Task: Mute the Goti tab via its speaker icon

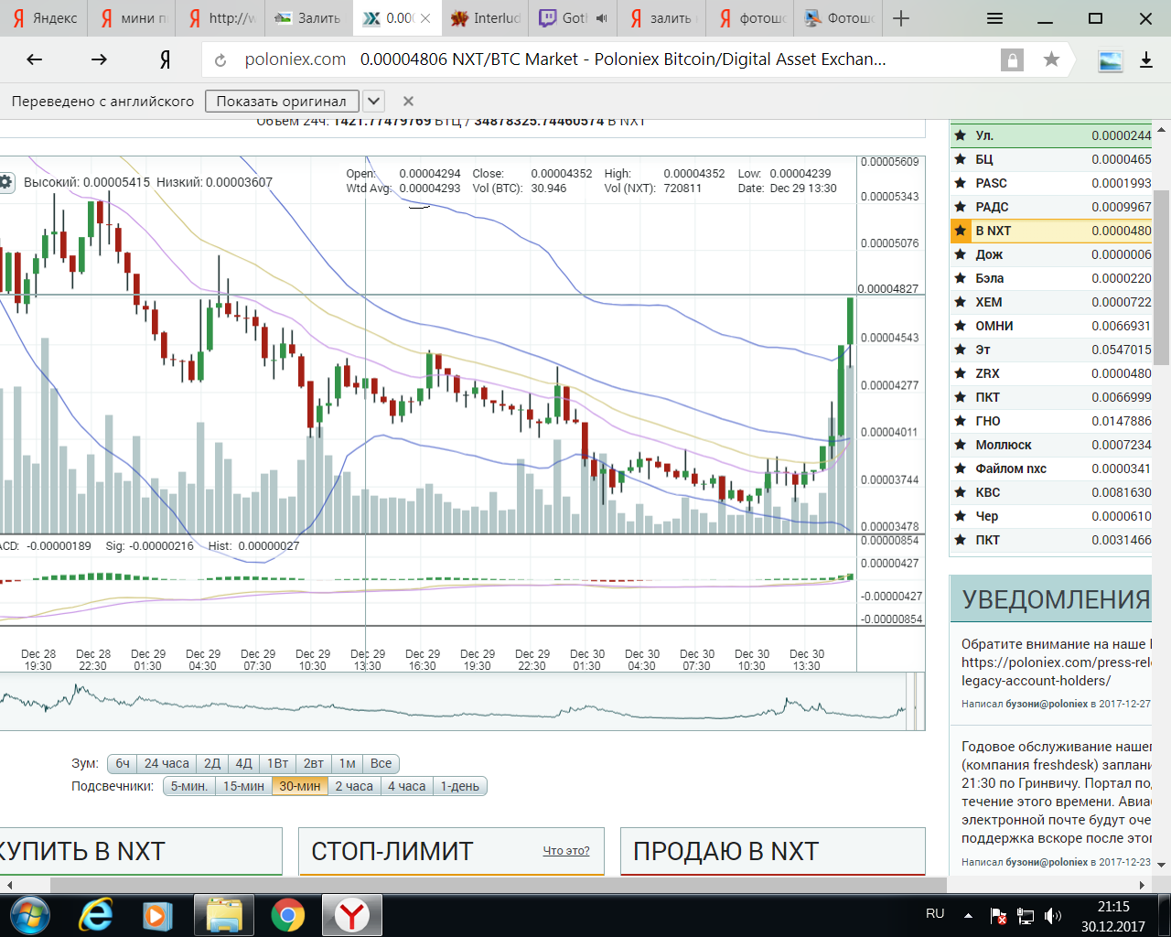Action: (x=602, y=18)
